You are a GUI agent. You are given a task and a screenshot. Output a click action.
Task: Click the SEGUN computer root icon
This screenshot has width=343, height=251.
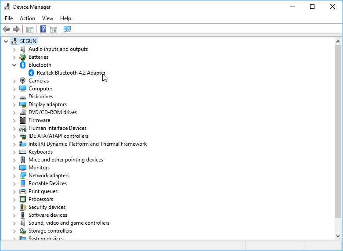click(x=14, y=41)
